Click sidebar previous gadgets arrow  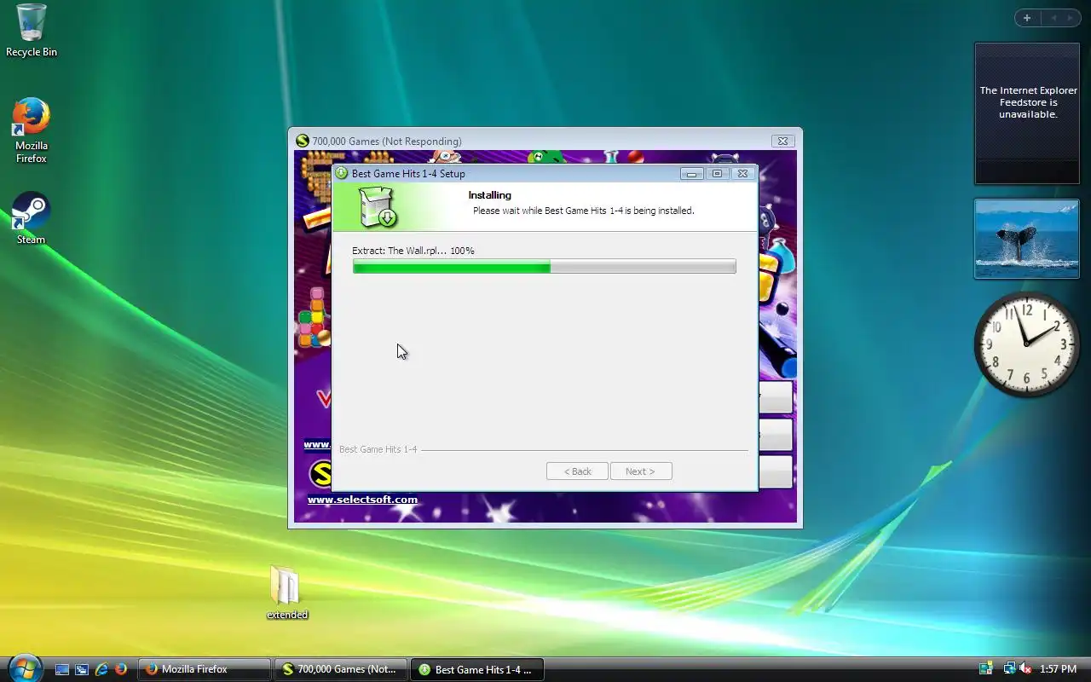tap(1053, 18)
